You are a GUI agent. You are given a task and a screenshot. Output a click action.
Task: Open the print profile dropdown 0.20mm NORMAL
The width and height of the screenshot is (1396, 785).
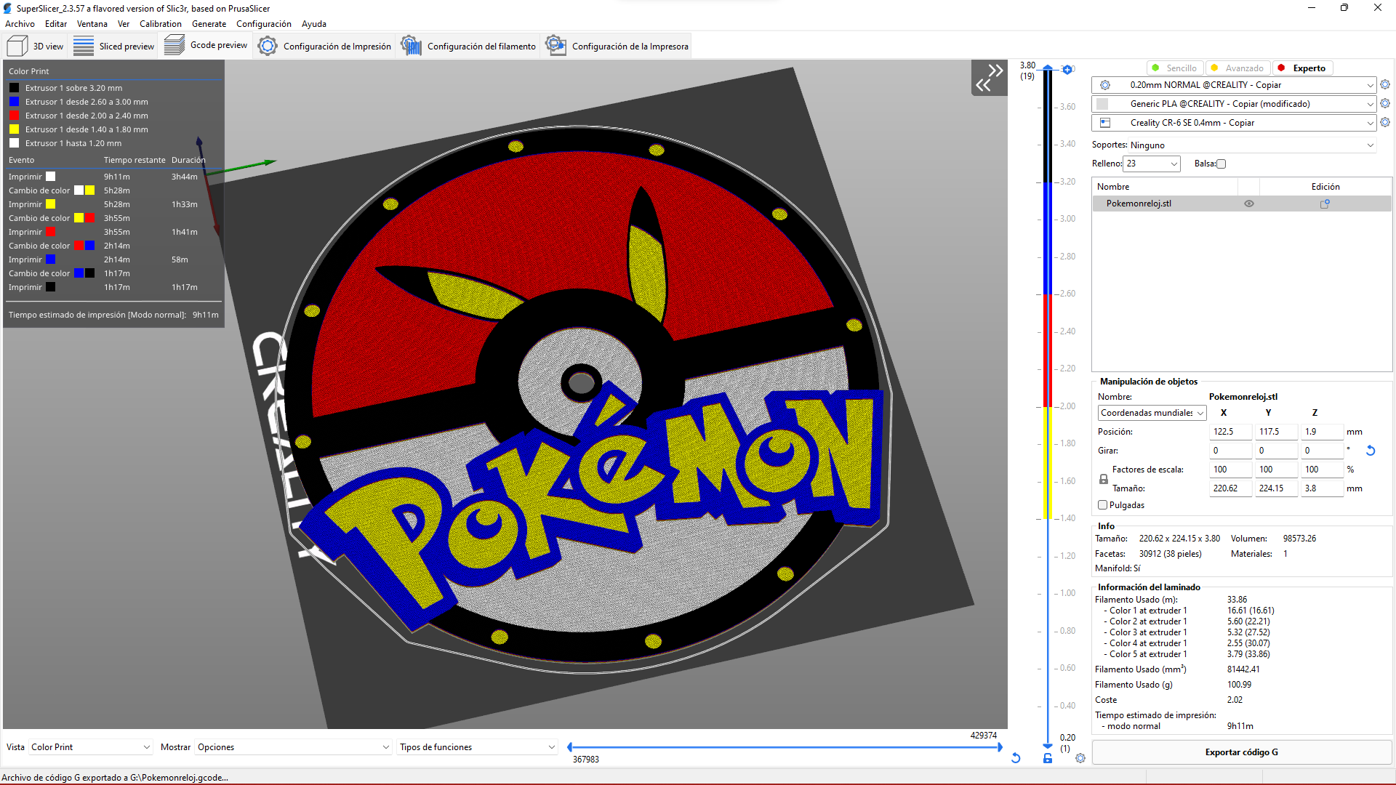click(x=1234, y=85)
